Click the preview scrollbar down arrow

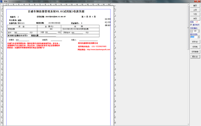pos(188,124)
